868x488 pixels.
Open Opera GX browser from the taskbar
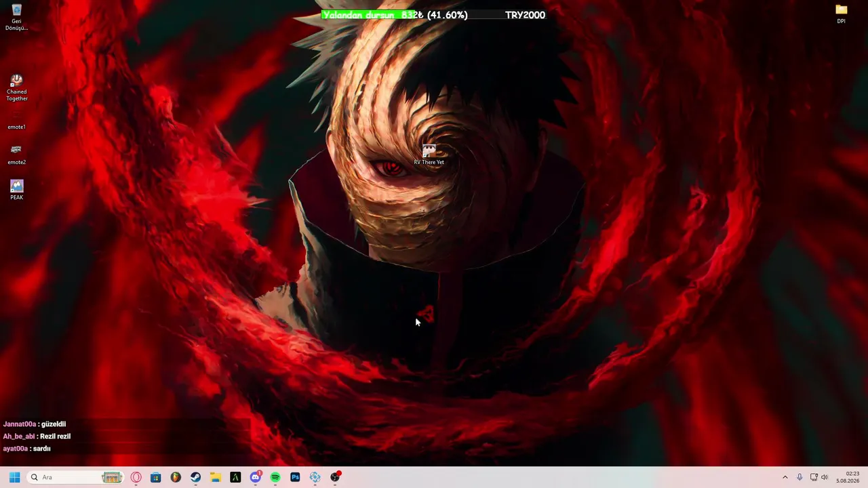coord(136,477)
